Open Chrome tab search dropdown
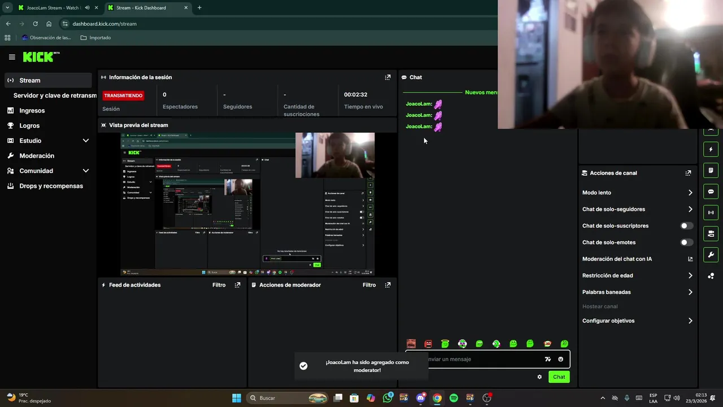 pyautogui.click(x=7, y=8)
